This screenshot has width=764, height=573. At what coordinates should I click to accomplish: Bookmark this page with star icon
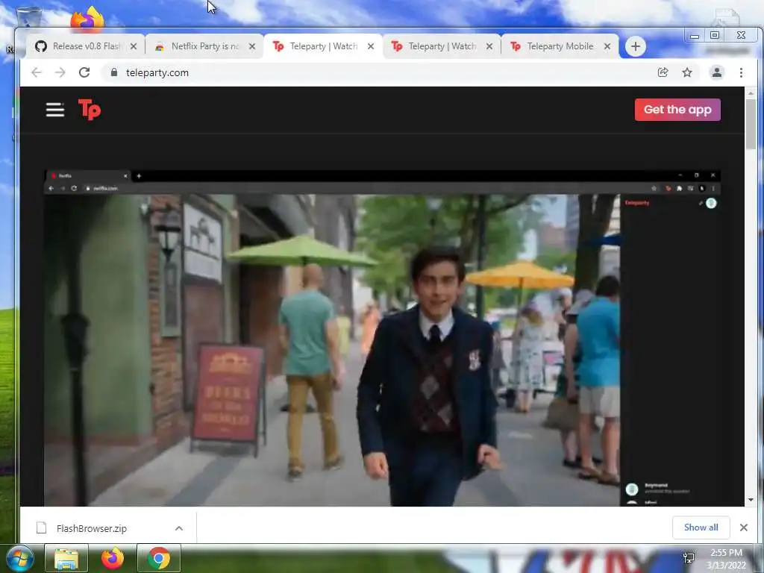pyautogui.click(x=687, y=72)
